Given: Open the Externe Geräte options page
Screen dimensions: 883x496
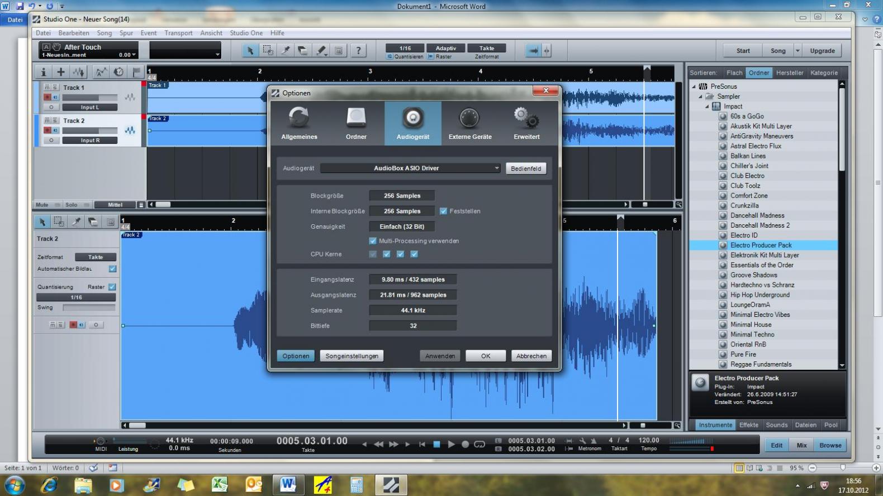Looking at the screenshot, I should tap(469, 123).
